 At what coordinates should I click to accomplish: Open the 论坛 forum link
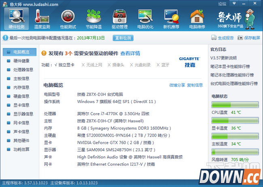pyautogui.click(x=222, y=4)
